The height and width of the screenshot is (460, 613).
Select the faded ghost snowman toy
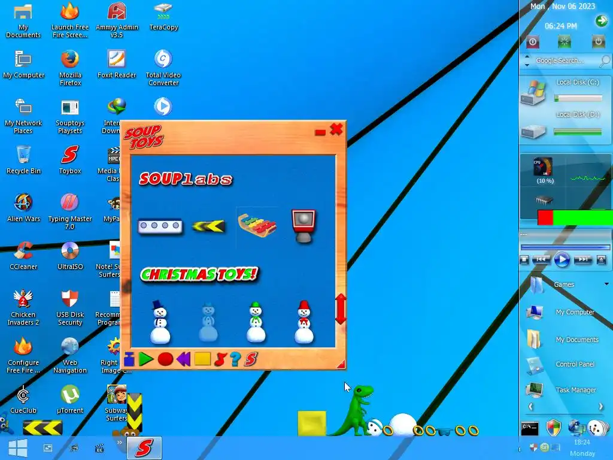point(208,322)
